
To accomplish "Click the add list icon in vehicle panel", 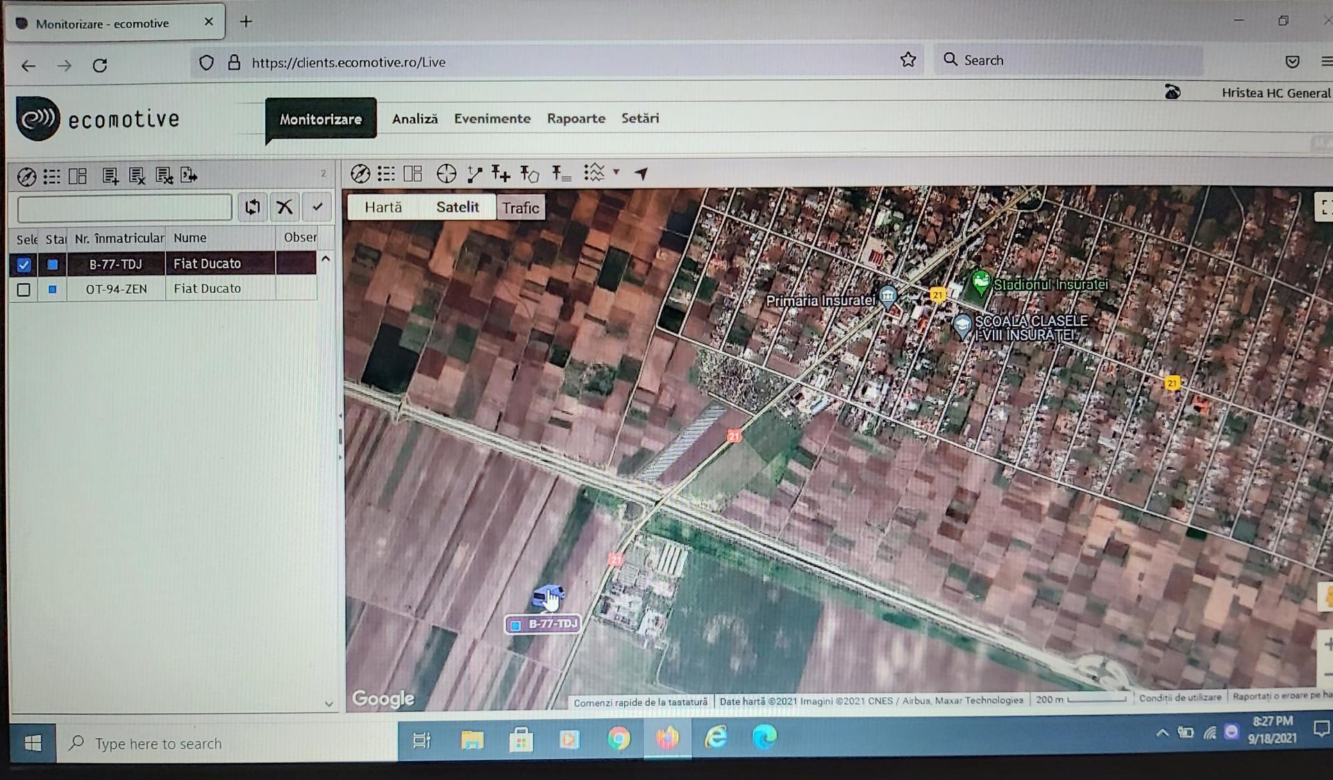I will click(x=110, y=176).
